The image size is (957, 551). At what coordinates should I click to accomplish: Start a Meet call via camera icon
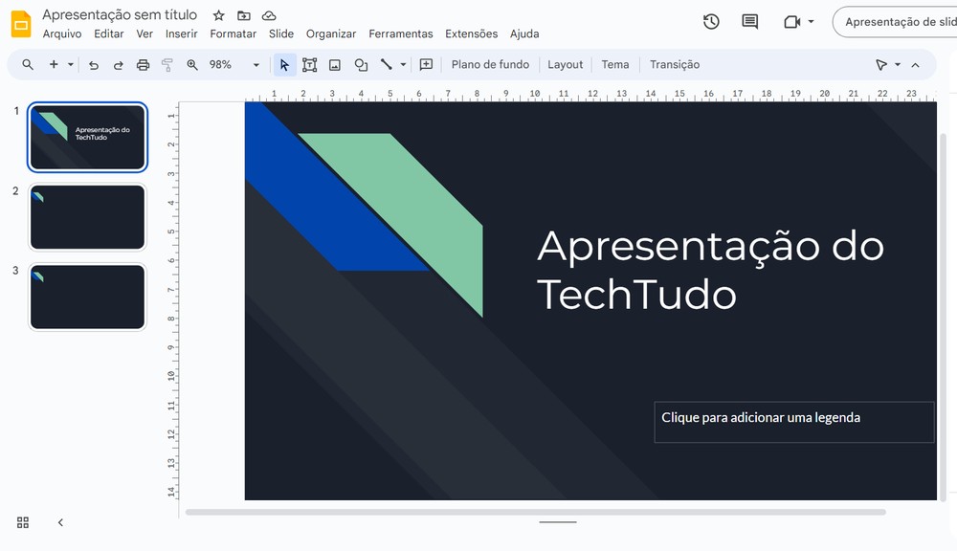pos(793,21)
